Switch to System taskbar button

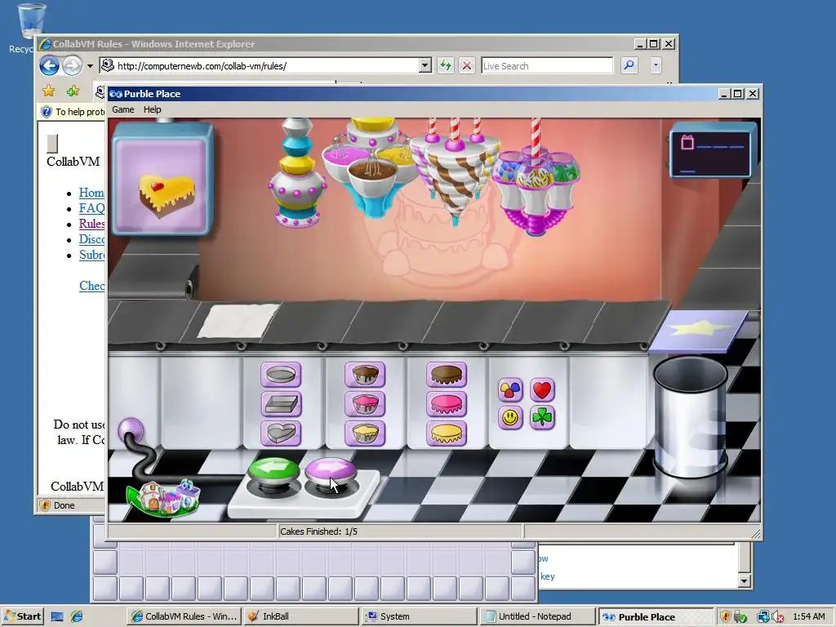(418, 616)
